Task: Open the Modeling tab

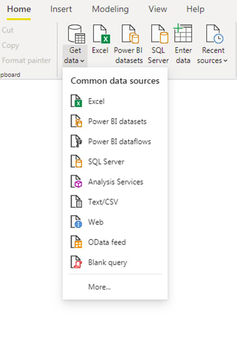Action: point(110,9)
